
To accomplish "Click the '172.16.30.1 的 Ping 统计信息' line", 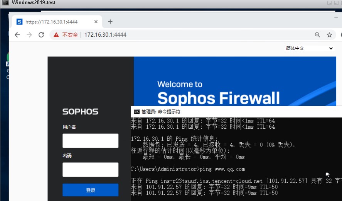I will [174, 139].
